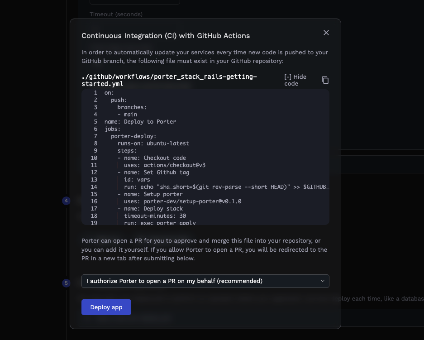
Task: Click line '- name: Deploy stack'
Action: (x=150, y=209)
